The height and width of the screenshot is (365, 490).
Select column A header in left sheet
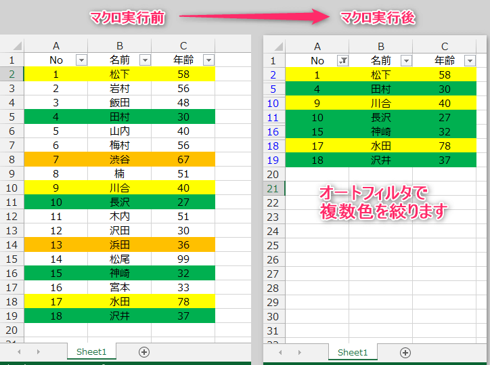click(56, 45)
